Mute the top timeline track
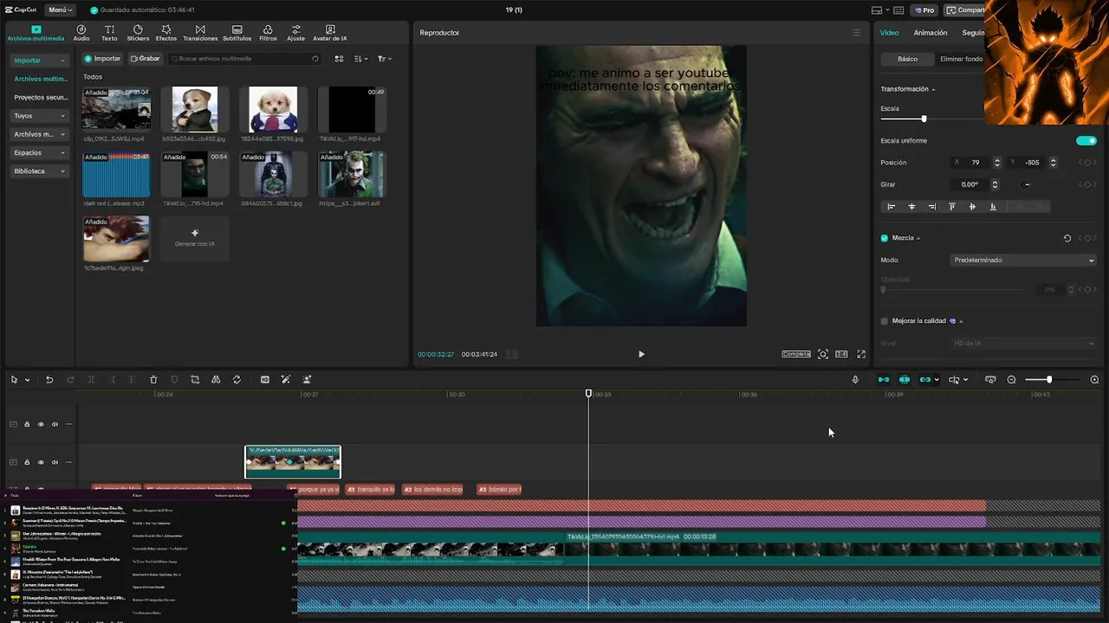This screenshot has width=1109, height=623. [x=55, y=424]
